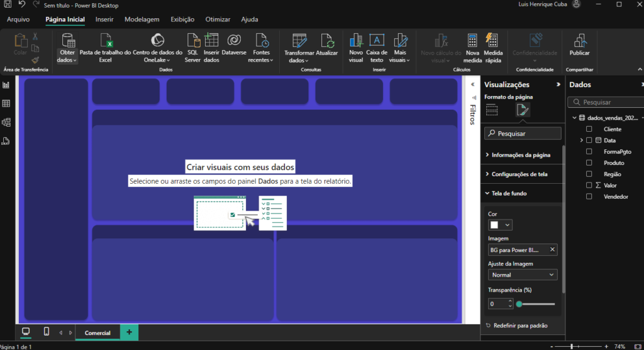Collapse dados_vendas table tree
The image size is (644, 350).
tap(574, 118)
